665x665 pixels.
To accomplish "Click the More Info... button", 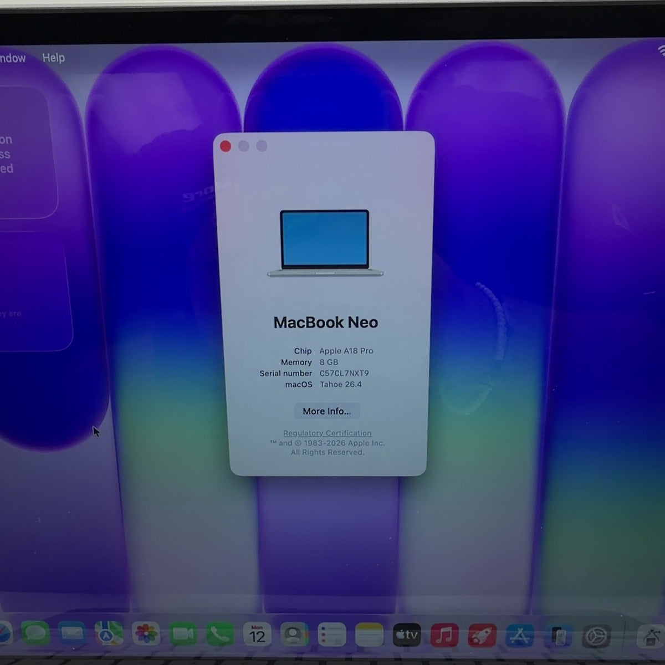I will click(327, 411).
